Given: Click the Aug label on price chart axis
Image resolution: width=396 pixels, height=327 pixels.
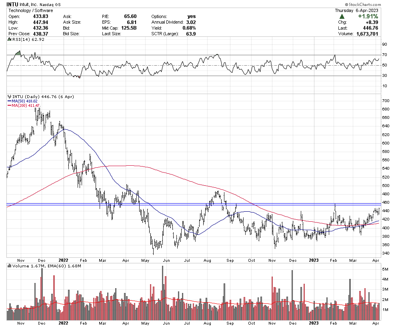Looking at the screenshot, I should pos(207,260).
